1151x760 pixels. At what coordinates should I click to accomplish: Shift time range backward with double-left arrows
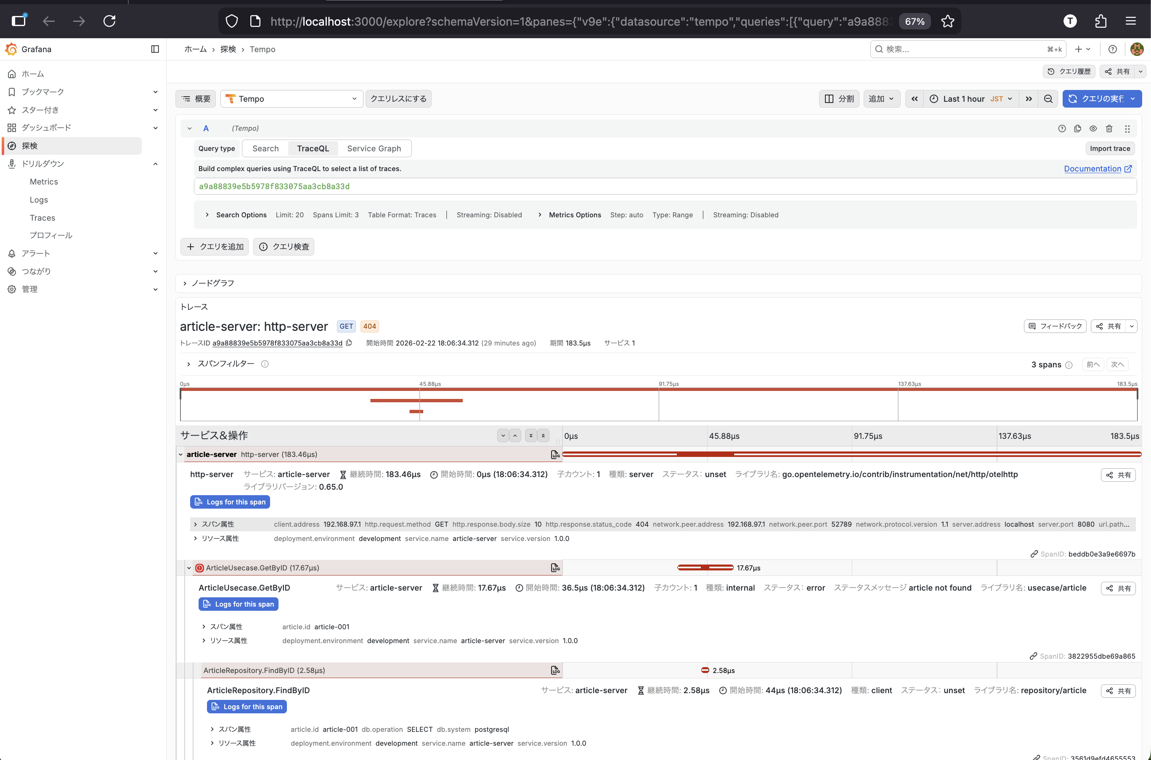click(x=914, y=99)
